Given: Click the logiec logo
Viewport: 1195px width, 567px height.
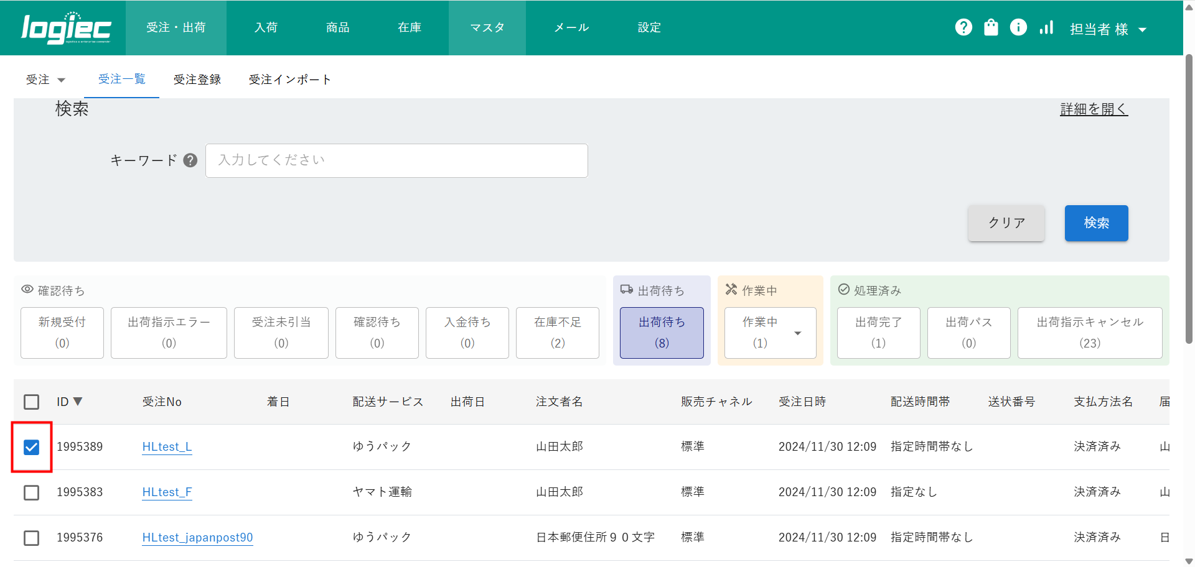Looking at the screenshot, I should pyautogui.click(x=66, y=29).
